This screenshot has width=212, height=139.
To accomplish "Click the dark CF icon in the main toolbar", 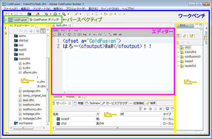I will coord(29,14).
